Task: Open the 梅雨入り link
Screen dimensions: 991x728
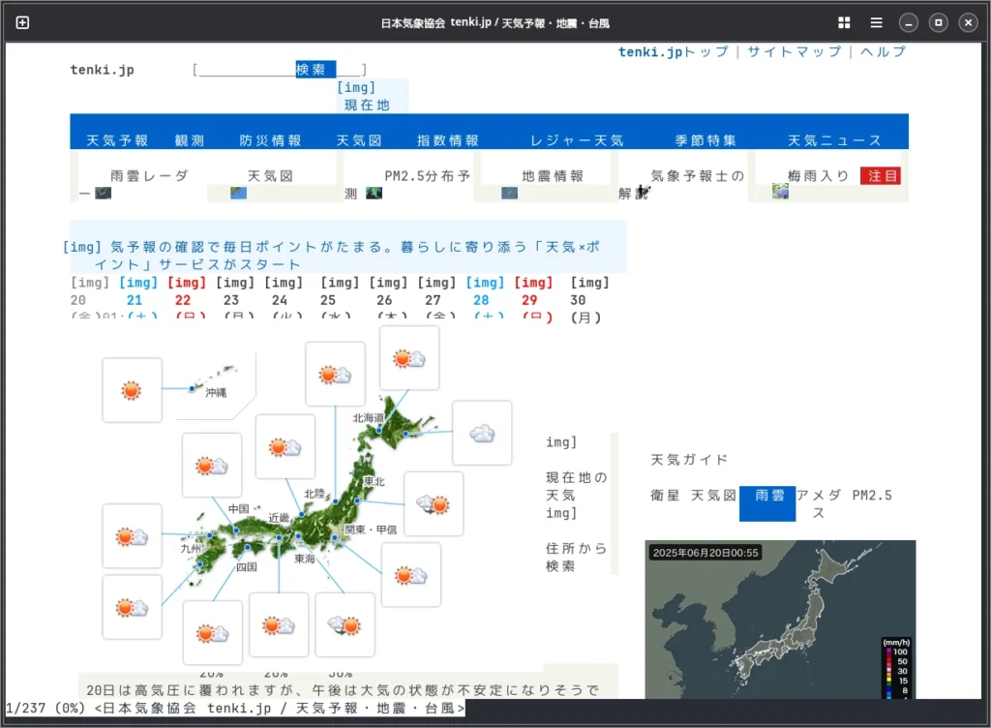Action: click(x=818, y=175)
